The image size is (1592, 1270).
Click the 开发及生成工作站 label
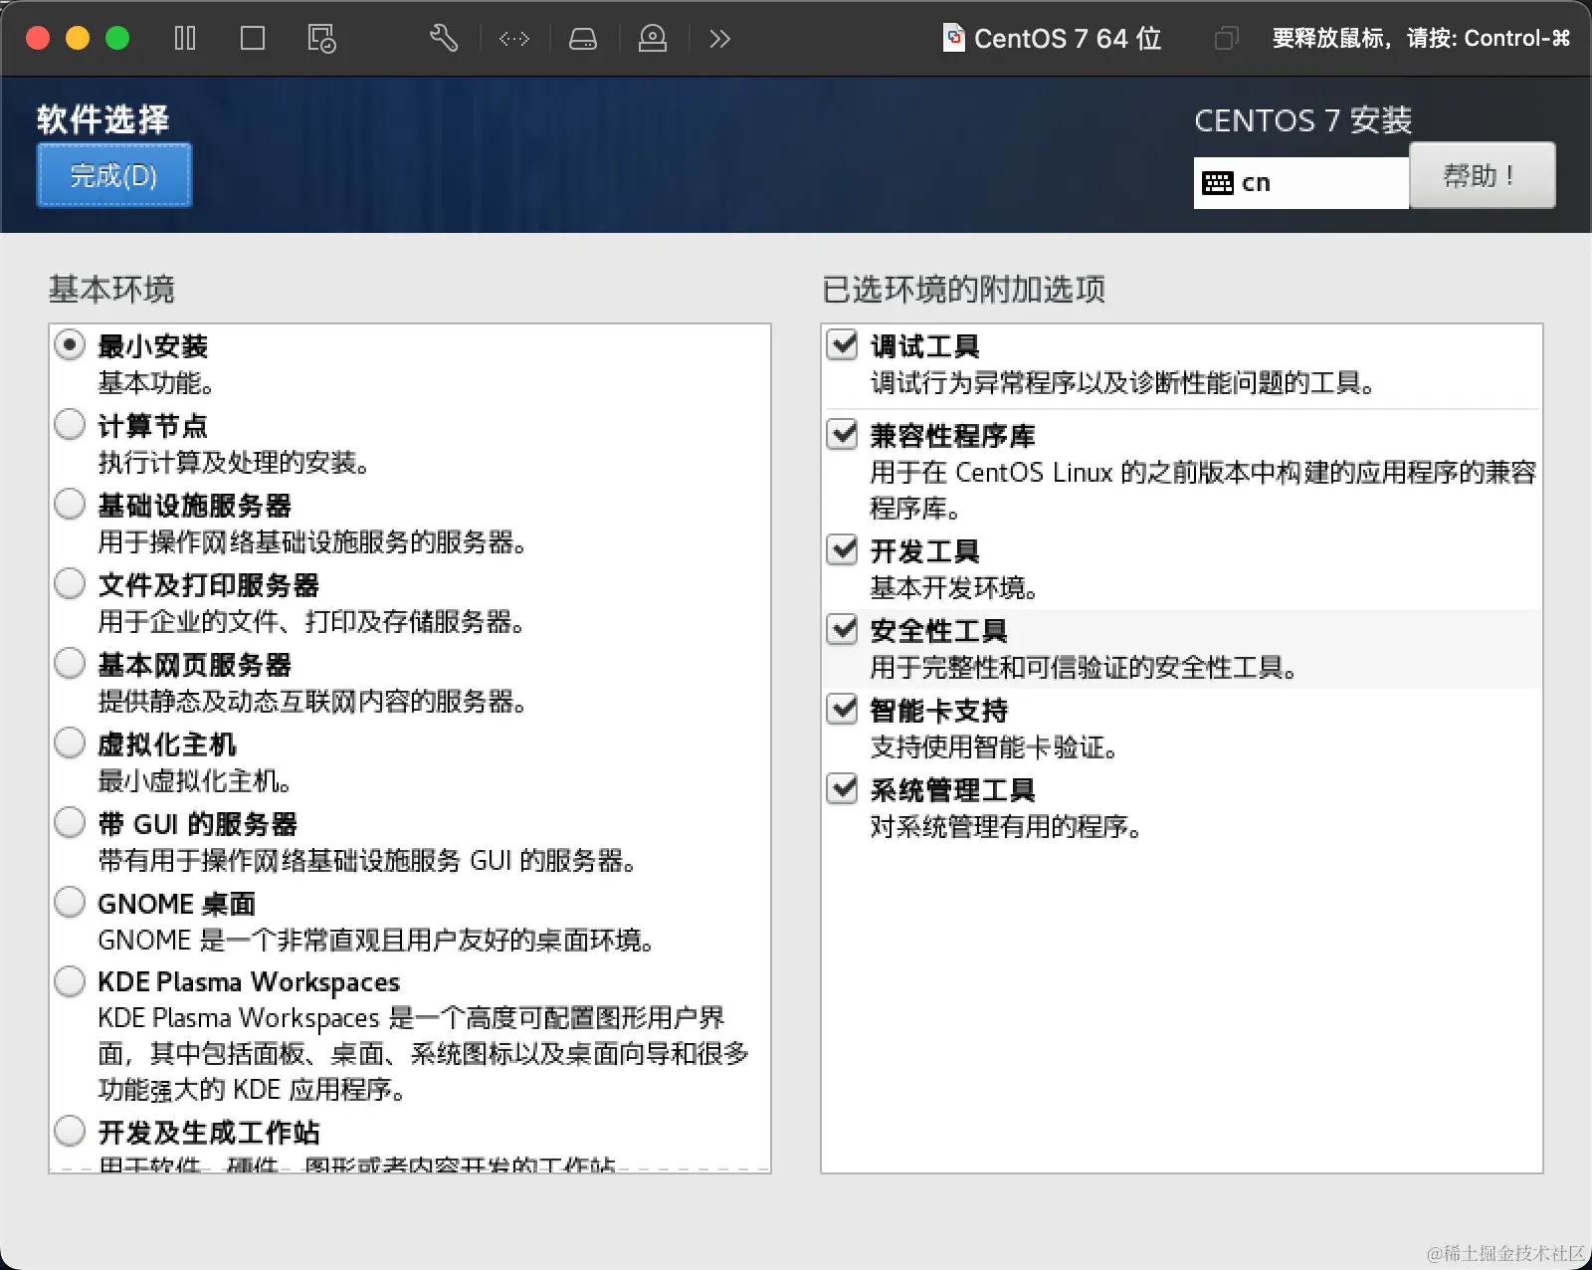coord(209,1133)
